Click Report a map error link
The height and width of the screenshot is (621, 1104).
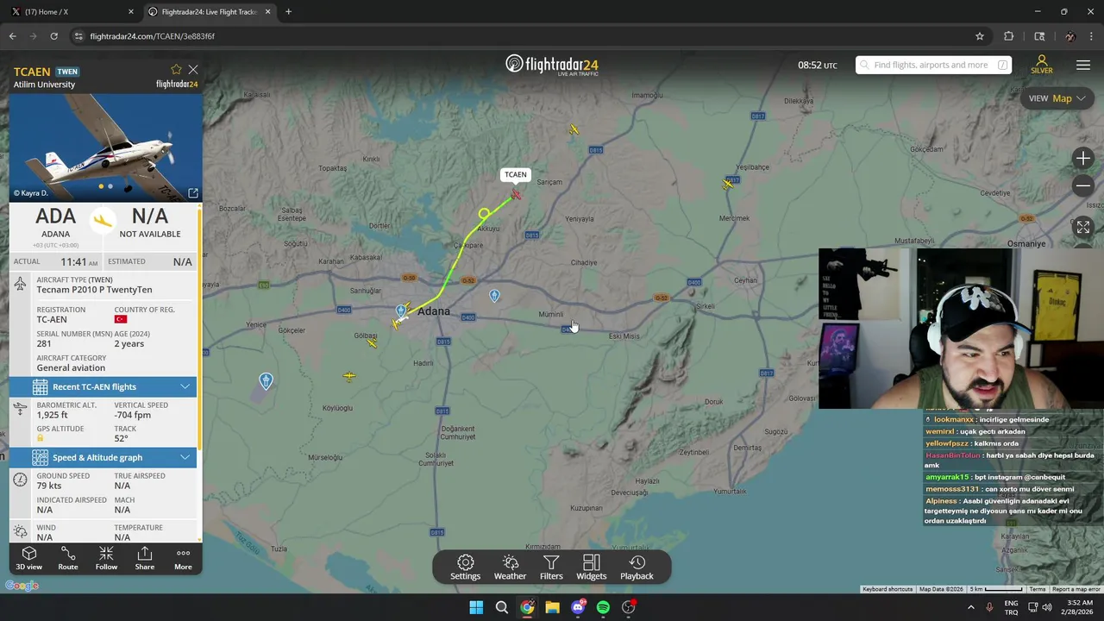pyautogui.click(x=1076, y=589)
